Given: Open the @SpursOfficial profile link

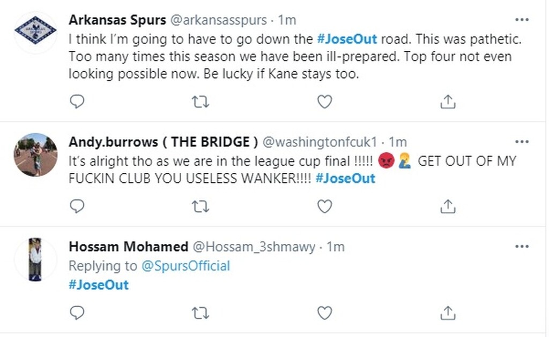Looking at the screenshot, I should pyautogui.click(x=185, y=266).
